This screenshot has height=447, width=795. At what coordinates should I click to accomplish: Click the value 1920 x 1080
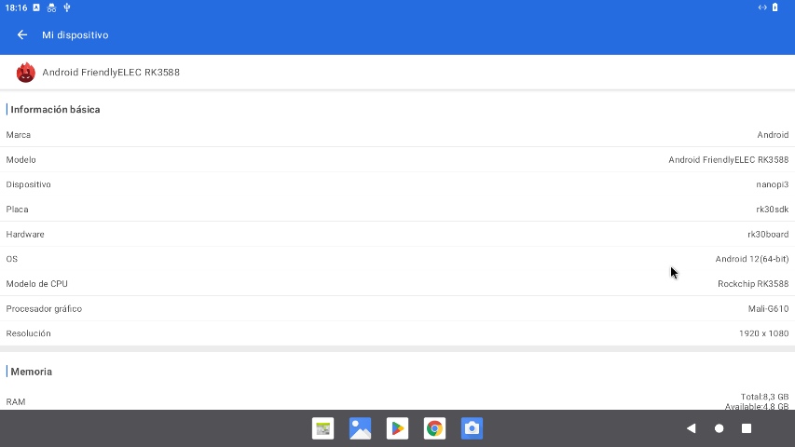click(763, 333)
